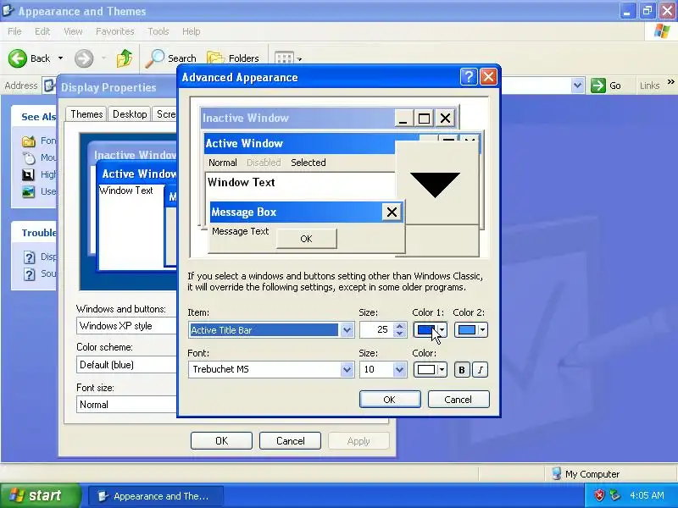This screenshot has height=508, width=678.
Task: Increase item Size with the up spinner
Action: pos(399,326)
